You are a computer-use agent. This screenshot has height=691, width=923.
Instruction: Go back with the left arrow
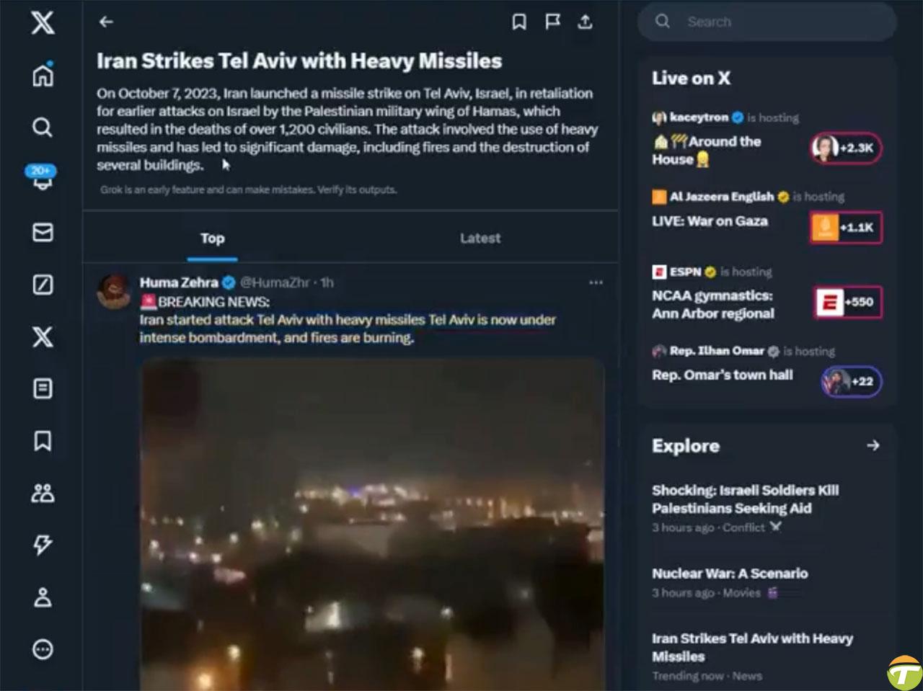click(106, 22)
